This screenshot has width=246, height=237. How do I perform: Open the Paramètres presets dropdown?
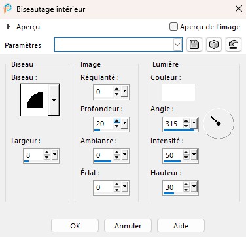point(177,45)
